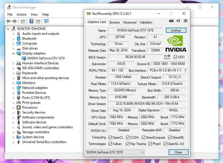223x163 pixels.
Task: Close GPU-Z with the Close button
Action: 178,152
